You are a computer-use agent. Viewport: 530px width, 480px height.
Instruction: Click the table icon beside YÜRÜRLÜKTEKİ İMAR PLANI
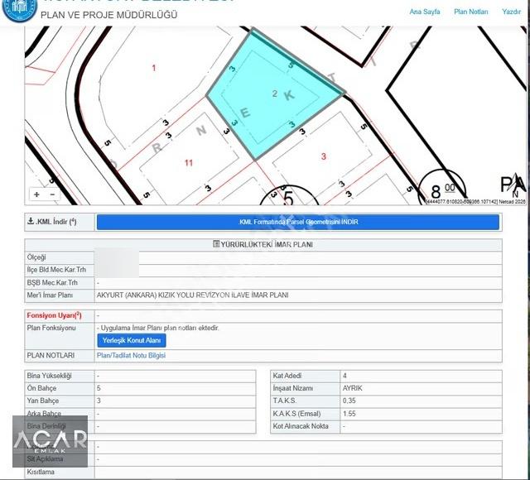pyautogui.click(x=216, y=243)
